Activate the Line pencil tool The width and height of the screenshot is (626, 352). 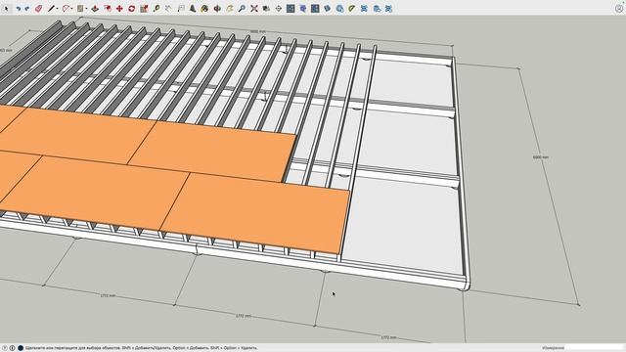(x=51, y=9)
